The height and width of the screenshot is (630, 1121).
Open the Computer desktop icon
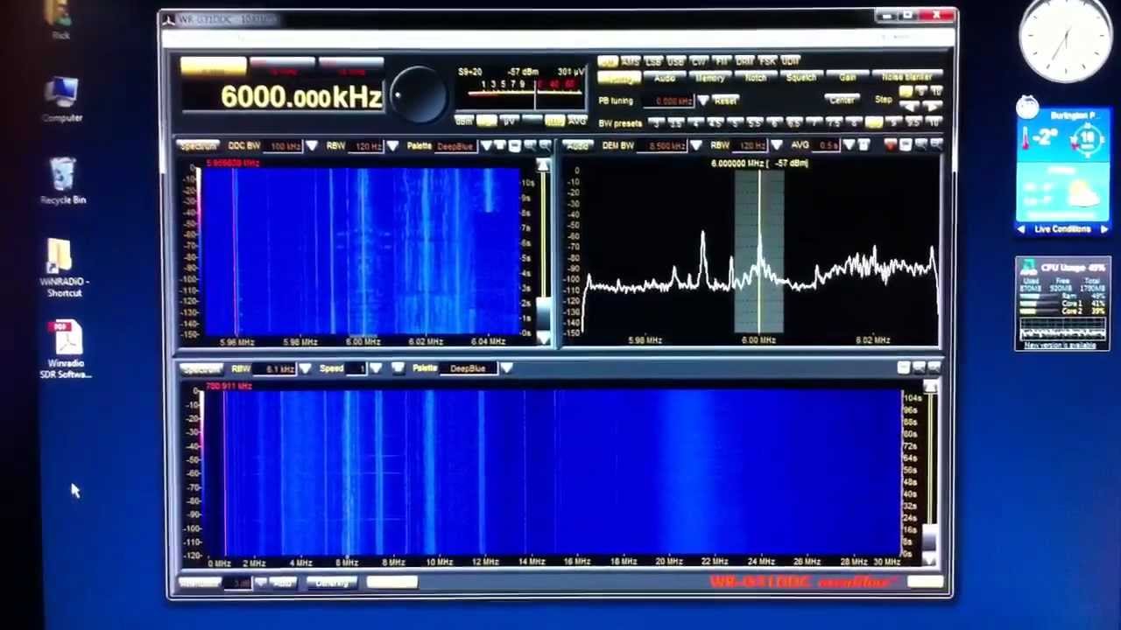[x=62, y=100]
